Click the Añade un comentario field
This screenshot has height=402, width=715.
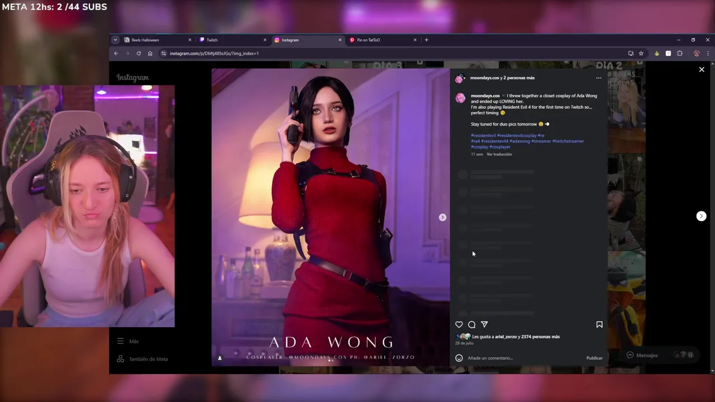coord(524,358)
